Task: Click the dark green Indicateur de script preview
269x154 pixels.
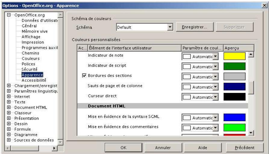Action: tap(234, 66)
